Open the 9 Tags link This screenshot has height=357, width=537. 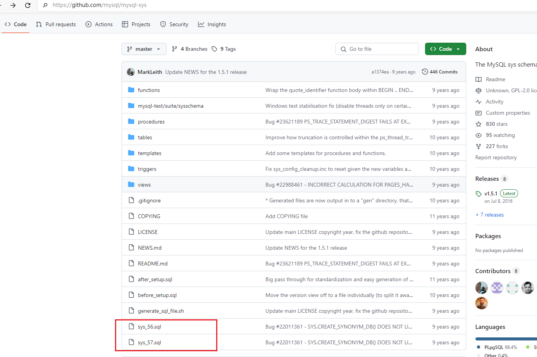[x=223, y=49]
